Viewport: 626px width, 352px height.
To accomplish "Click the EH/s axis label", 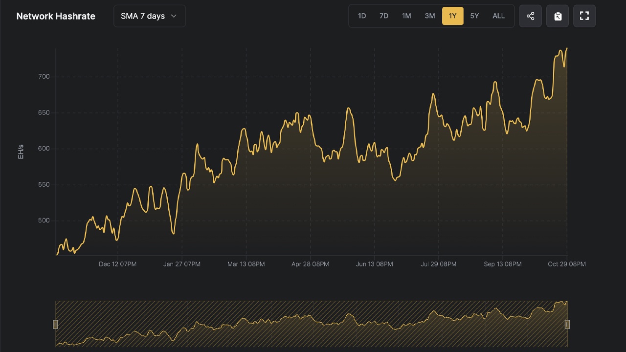I will point(21,151).
